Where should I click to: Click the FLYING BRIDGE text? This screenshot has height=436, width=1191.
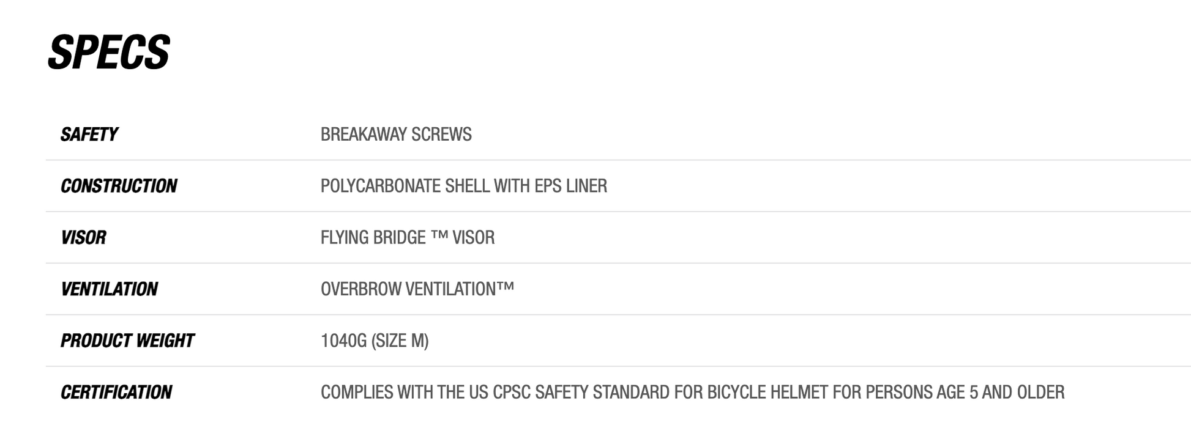[x=373, y=237]
